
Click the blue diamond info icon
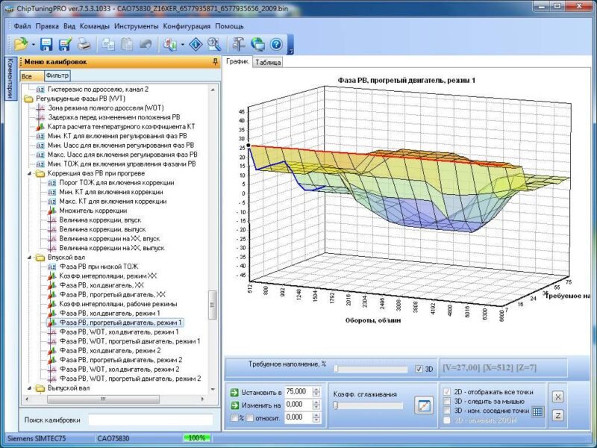pos(196,44)
